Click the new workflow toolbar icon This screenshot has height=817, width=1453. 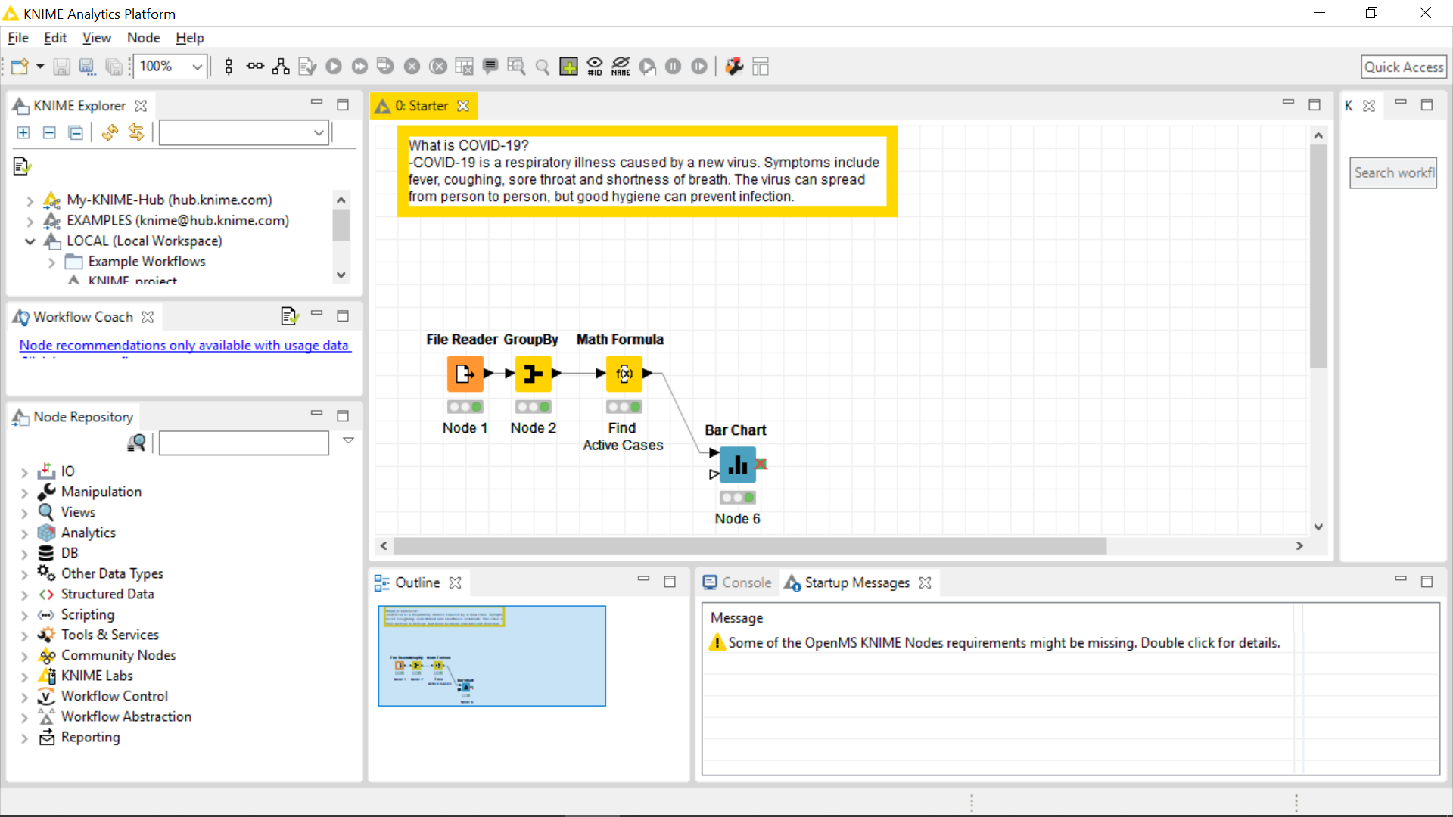(x=20, y=67)
